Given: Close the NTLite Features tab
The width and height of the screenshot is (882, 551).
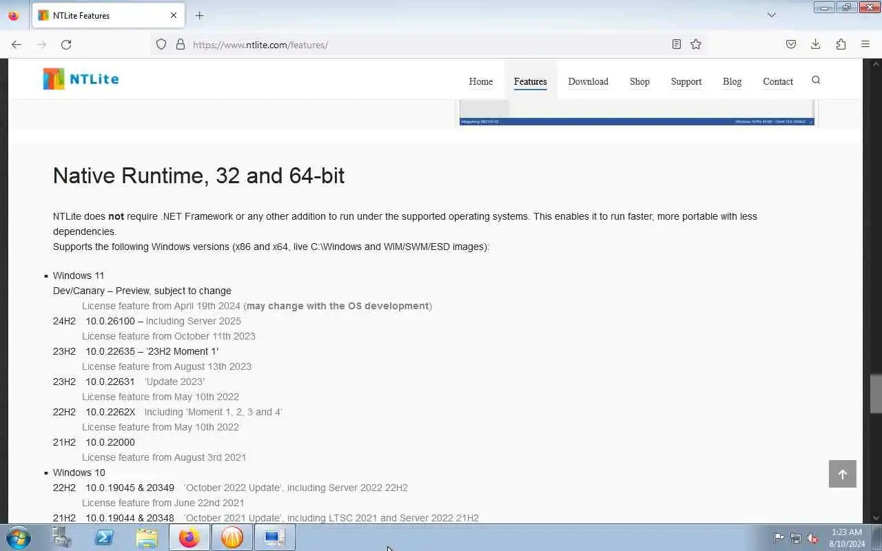Looking at the screenshot, I should tap(174, 15).
